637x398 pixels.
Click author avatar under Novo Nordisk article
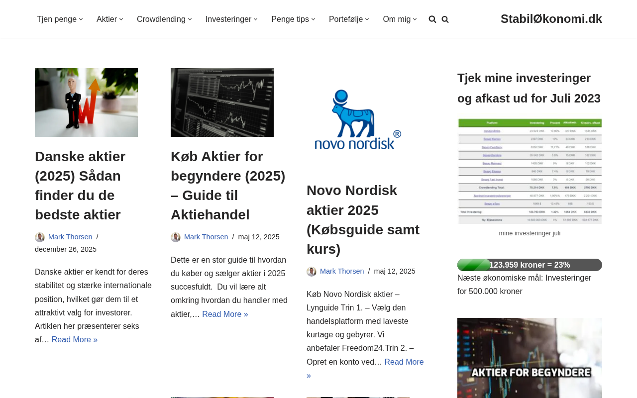pyautogui.click(x=312, y=272)
